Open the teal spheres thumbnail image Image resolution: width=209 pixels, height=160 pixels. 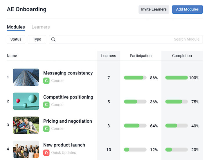pos(26,101)
